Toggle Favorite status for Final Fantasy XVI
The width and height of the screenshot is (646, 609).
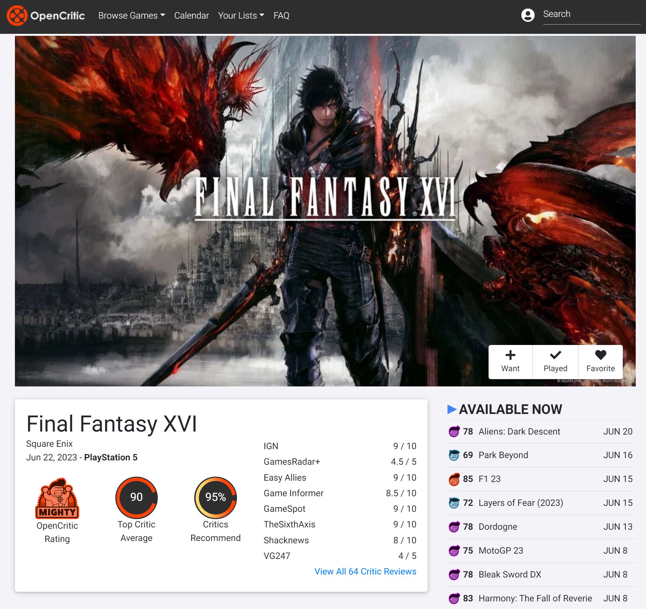click(600, 361)
